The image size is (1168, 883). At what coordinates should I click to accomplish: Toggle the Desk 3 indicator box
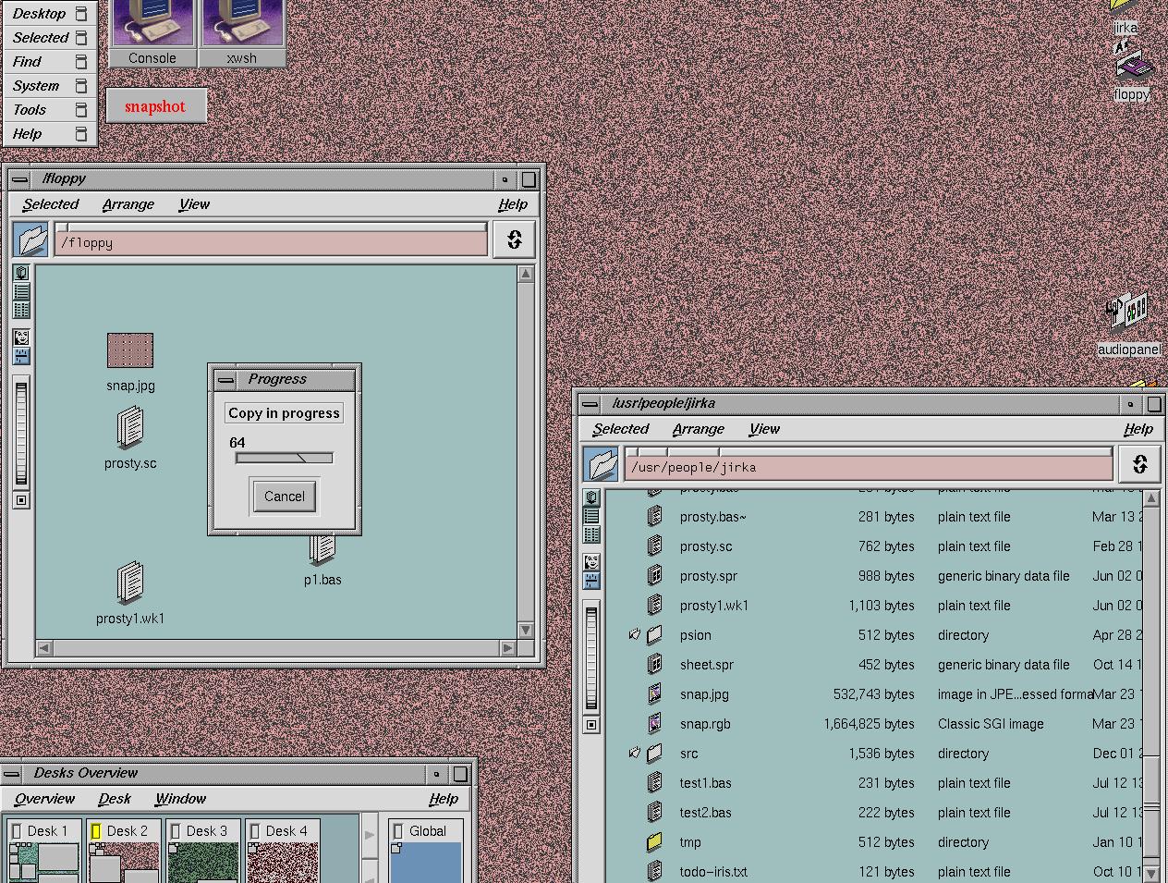click(x=176, y=831)
